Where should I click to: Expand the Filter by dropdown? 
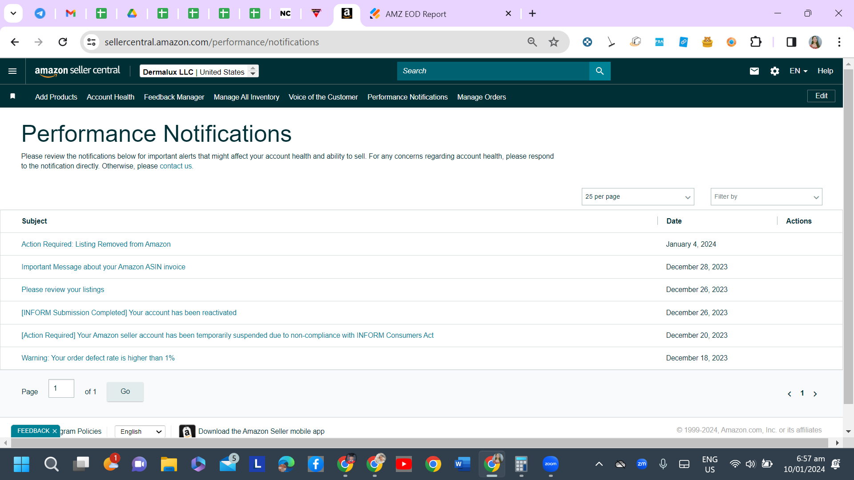tap(766, 196)
